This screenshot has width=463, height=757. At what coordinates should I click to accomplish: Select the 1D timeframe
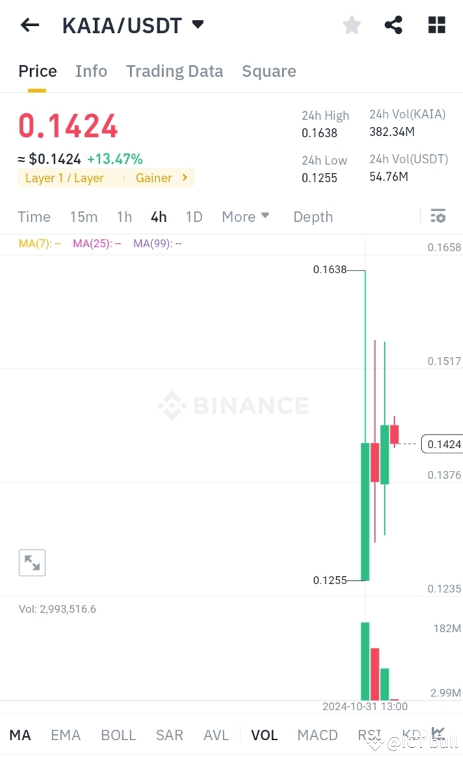tap(194, 216)
